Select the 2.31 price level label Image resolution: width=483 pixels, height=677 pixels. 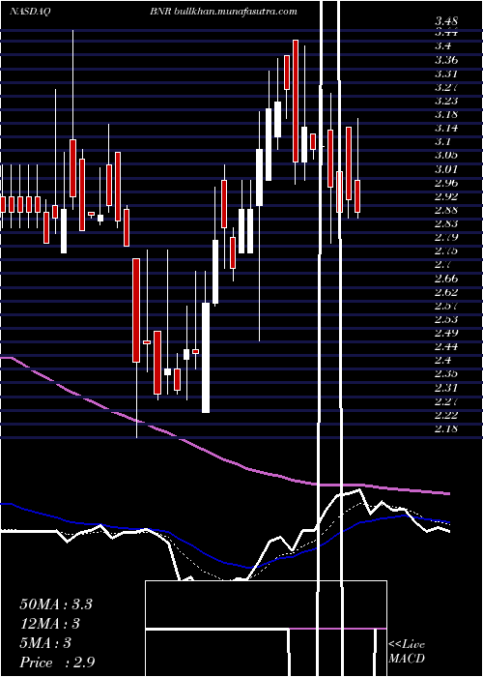coord(446,388)
